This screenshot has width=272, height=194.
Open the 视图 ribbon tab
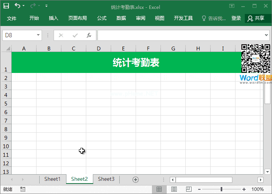point(160,18)
